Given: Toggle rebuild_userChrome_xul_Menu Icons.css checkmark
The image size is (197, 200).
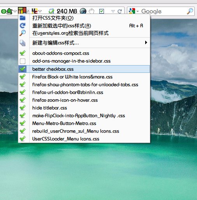Looking at the screenshot, I should [x=23, y=131].
